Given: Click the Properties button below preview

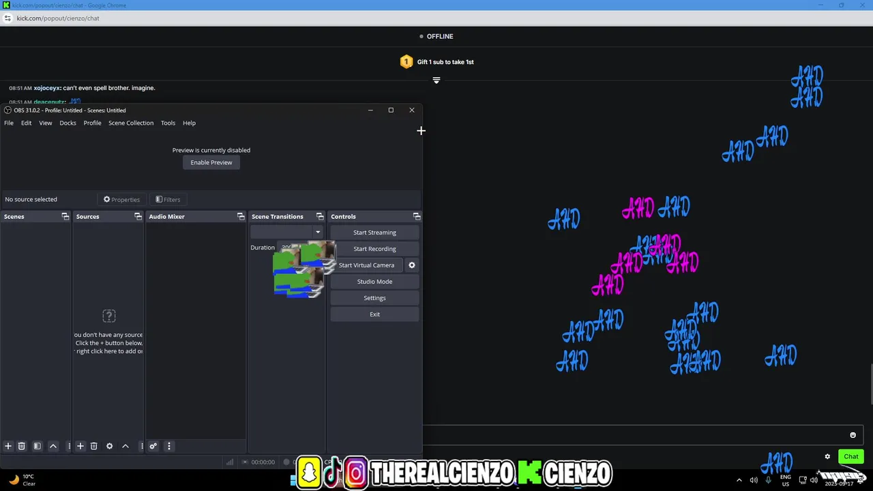Looking at the screenshot, I should pyautogui.click(x=121, y=200).
